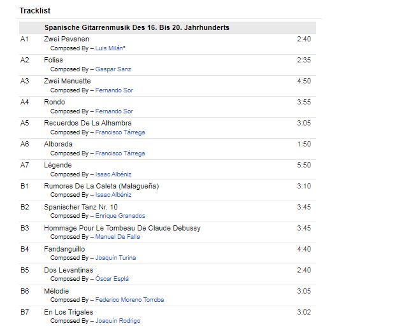This screenshot has width=397, height=333.
Task: Click the Hommage Pour Le Tombeau track title
Action: (122, 228)
